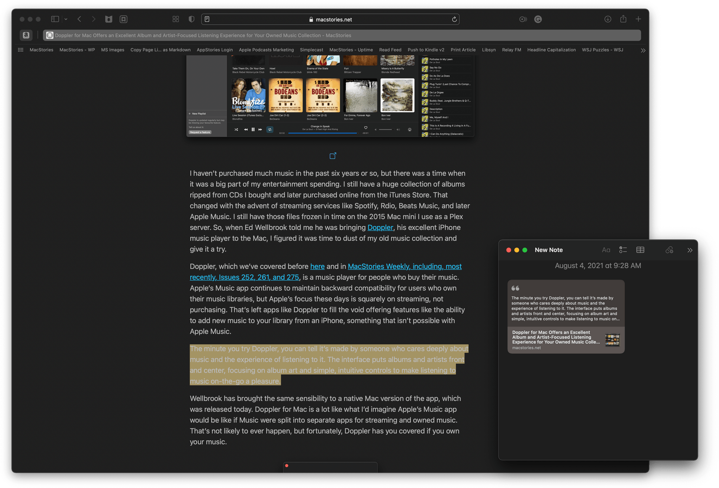Open the WSJ Puzzles - WSJ bookmark
The image size is (719, 488).
pyautogui.click(x=602, y=50)
